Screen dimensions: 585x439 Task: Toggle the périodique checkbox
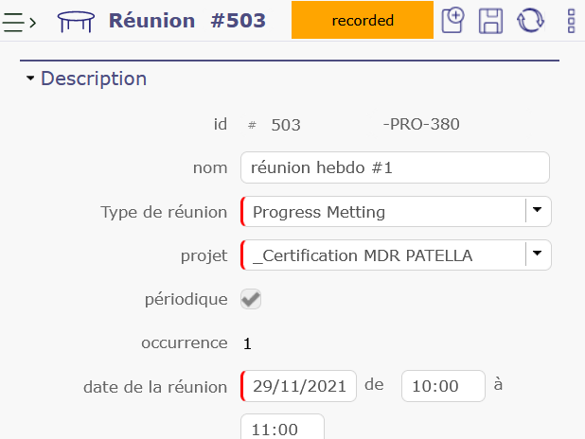[251, 299]
